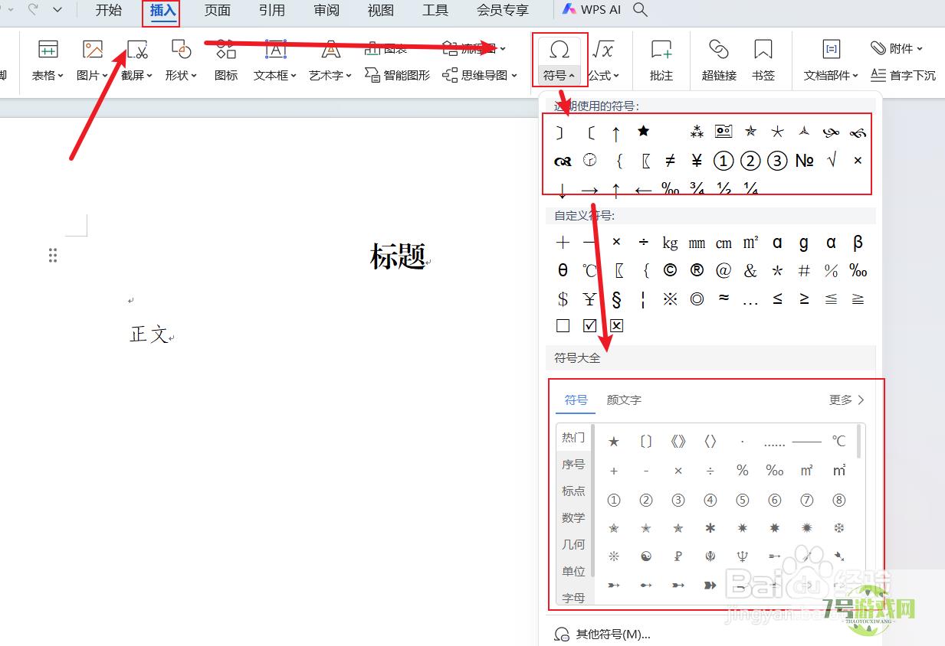Select the 标点 punctuation category
The image size is (945, 646).
click(x=573, y=491)
